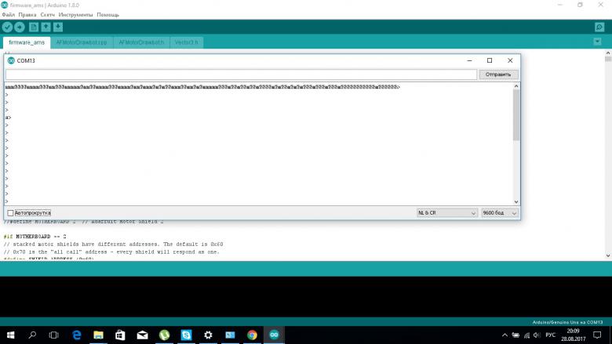Toggle the Автопрокрутка checkbox

pos(10,213)
